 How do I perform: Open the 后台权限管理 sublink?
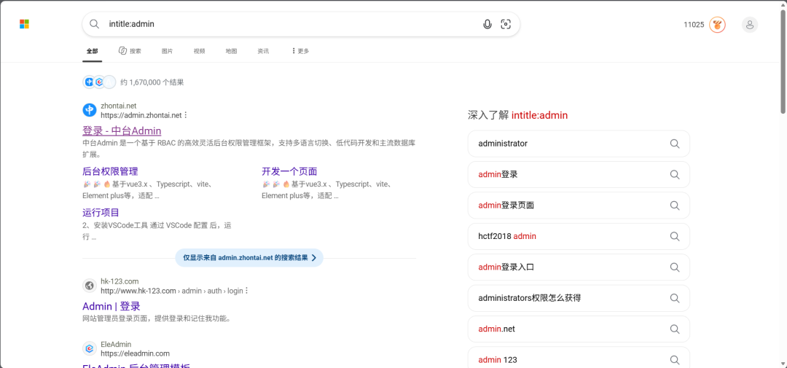[110, 171]
